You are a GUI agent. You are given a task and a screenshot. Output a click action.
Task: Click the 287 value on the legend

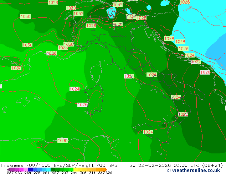pyautogui.click(x=55, y=173)
